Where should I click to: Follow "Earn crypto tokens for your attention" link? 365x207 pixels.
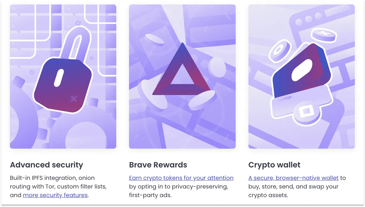pyautogui.click(x=181, y=178)
